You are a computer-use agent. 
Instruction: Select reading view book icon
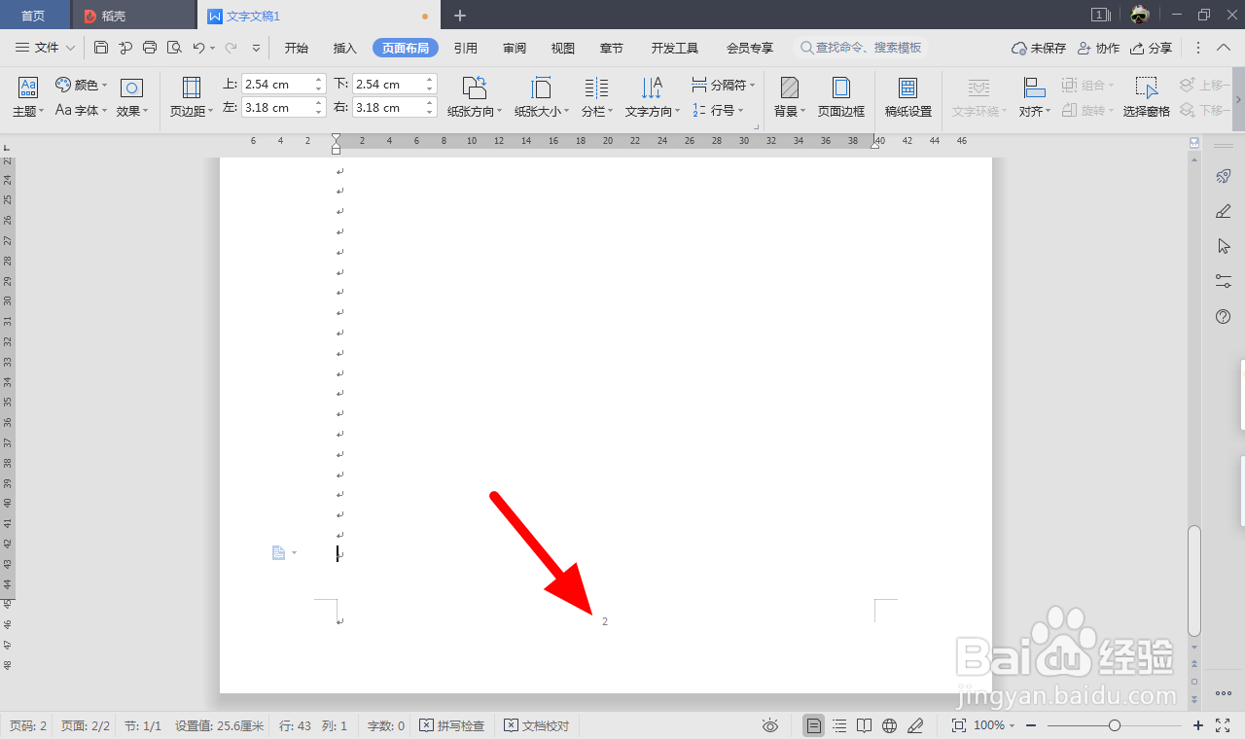tap(864, 725)
